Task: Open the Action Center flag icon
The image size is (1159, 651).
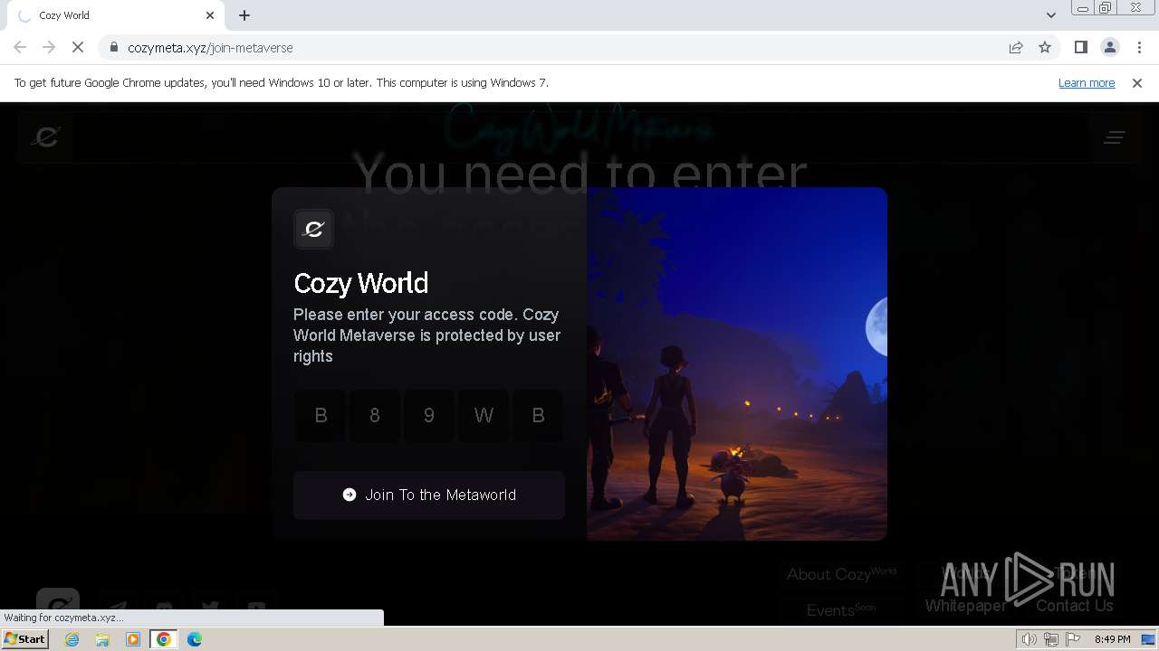Action: coord(1073,639)
